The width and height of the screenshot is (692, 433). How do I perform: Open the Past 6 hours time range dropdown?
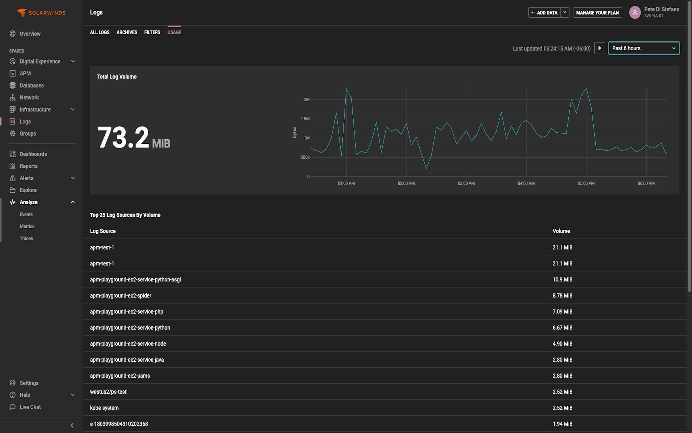point(643,48)
